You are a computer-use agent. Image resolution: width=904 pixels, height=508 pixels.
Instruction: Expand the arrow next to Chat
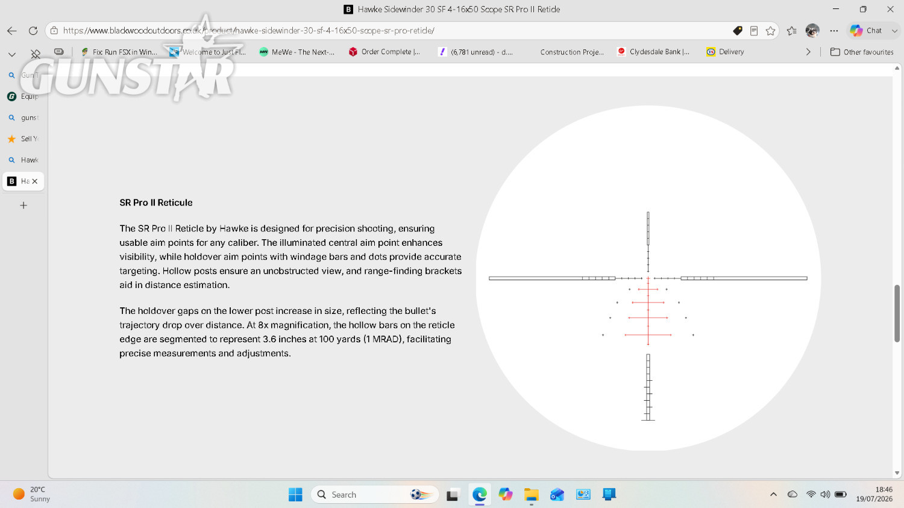pyautogui.click(x=894, y=31)
